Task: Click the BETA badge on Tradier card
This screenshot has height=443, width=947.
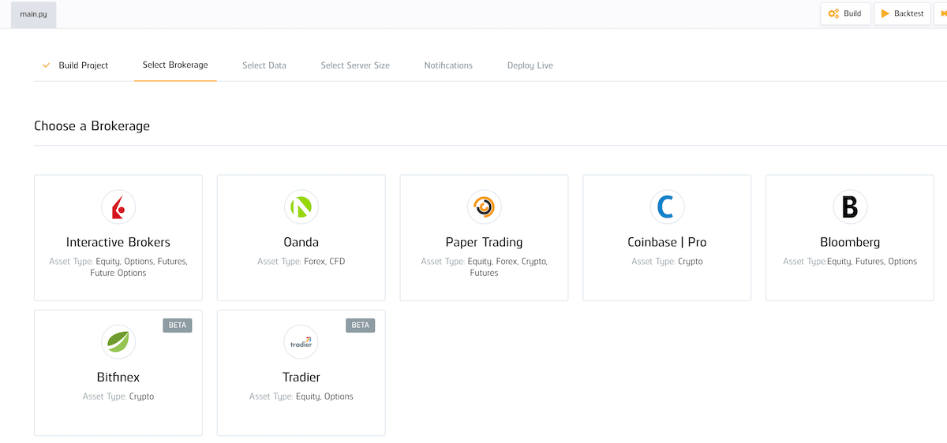Action: coord(360,325)
